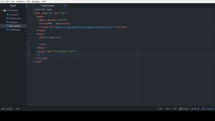Click the 14:5 cursor position indicator

click(17, 109)
